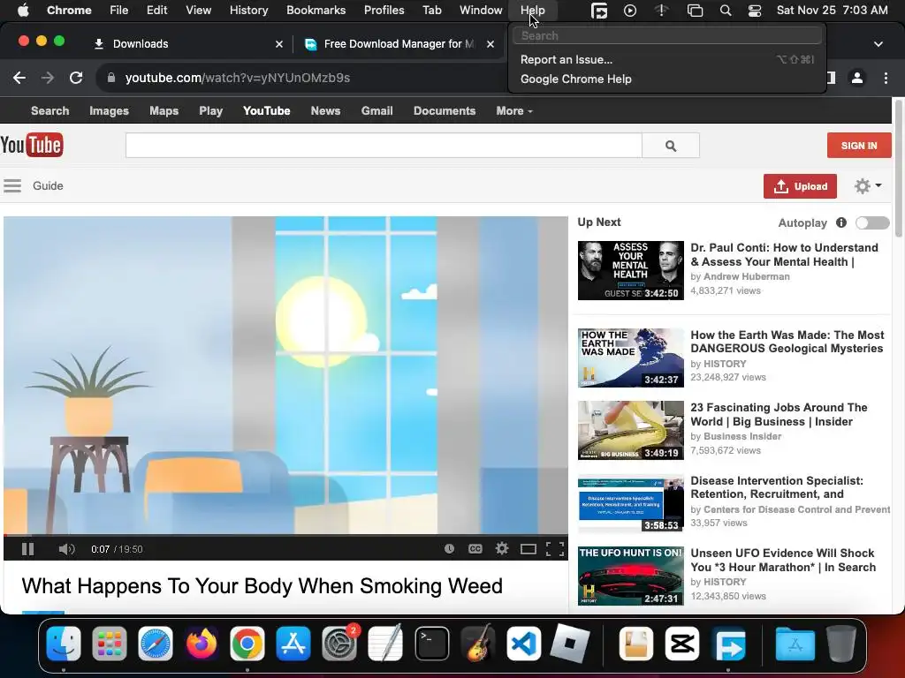
Task: Open the Bookmarks menu
Action: click(x=316, y=10)
